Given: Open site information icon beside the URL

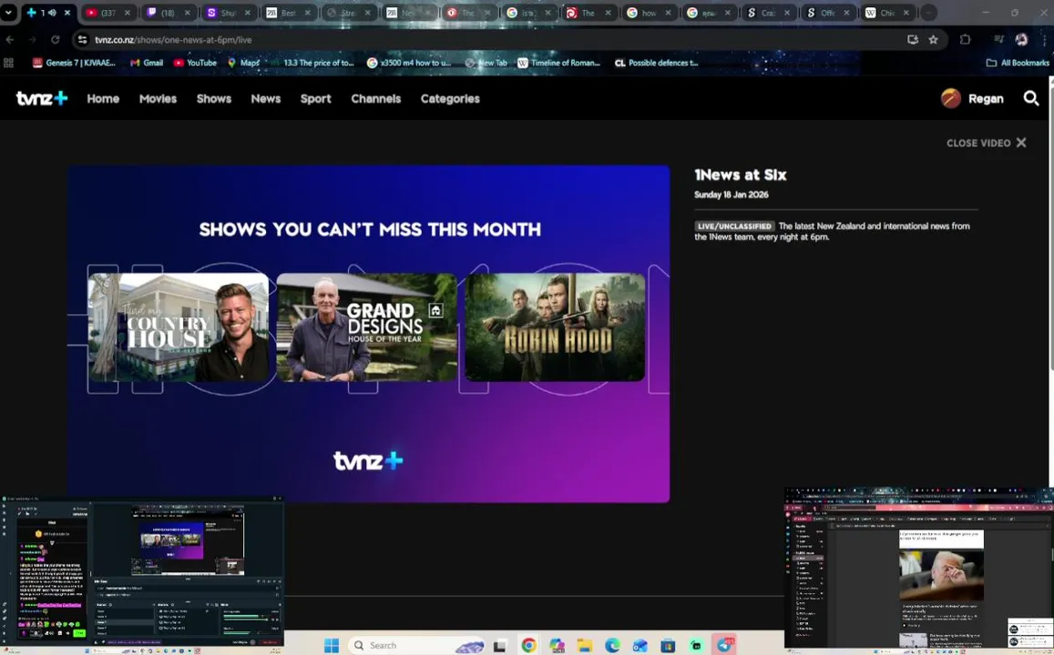Looking at the screenshot, I should 82,40.
